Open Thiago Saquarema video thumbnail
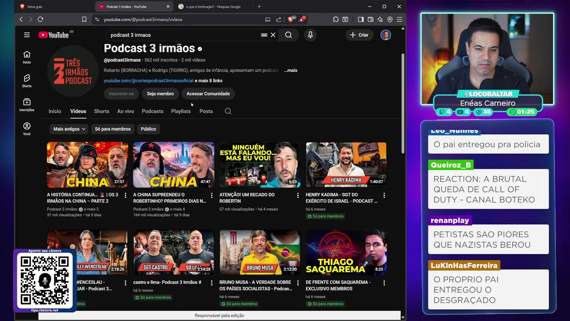Viewport: 570px width, 321px height. (346, 252)
